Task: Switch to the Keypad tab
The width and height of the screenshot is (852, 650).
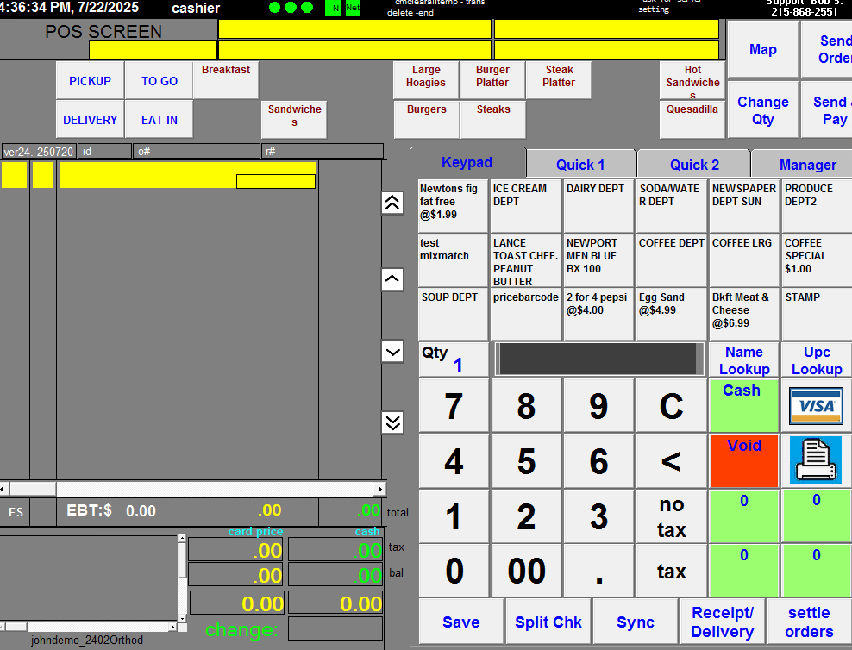Action: coord(467,162)
